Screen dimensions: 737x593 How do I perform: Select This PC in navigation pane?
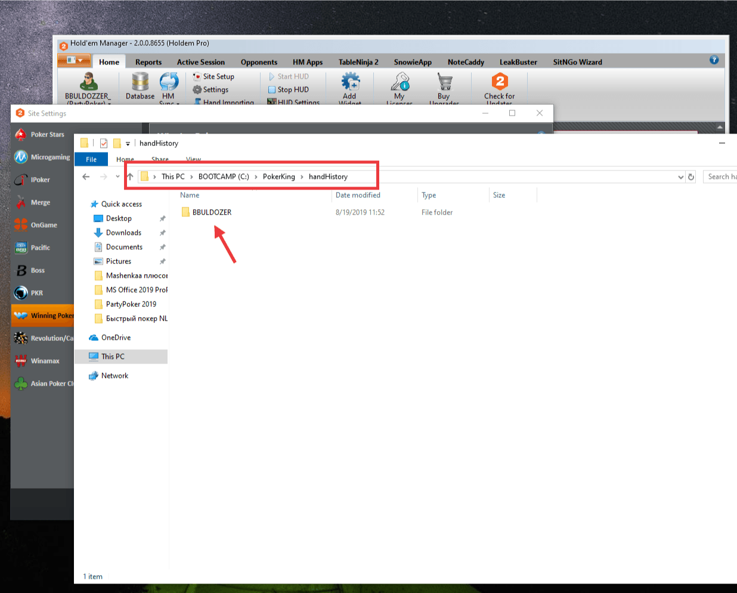pos(113,356)
